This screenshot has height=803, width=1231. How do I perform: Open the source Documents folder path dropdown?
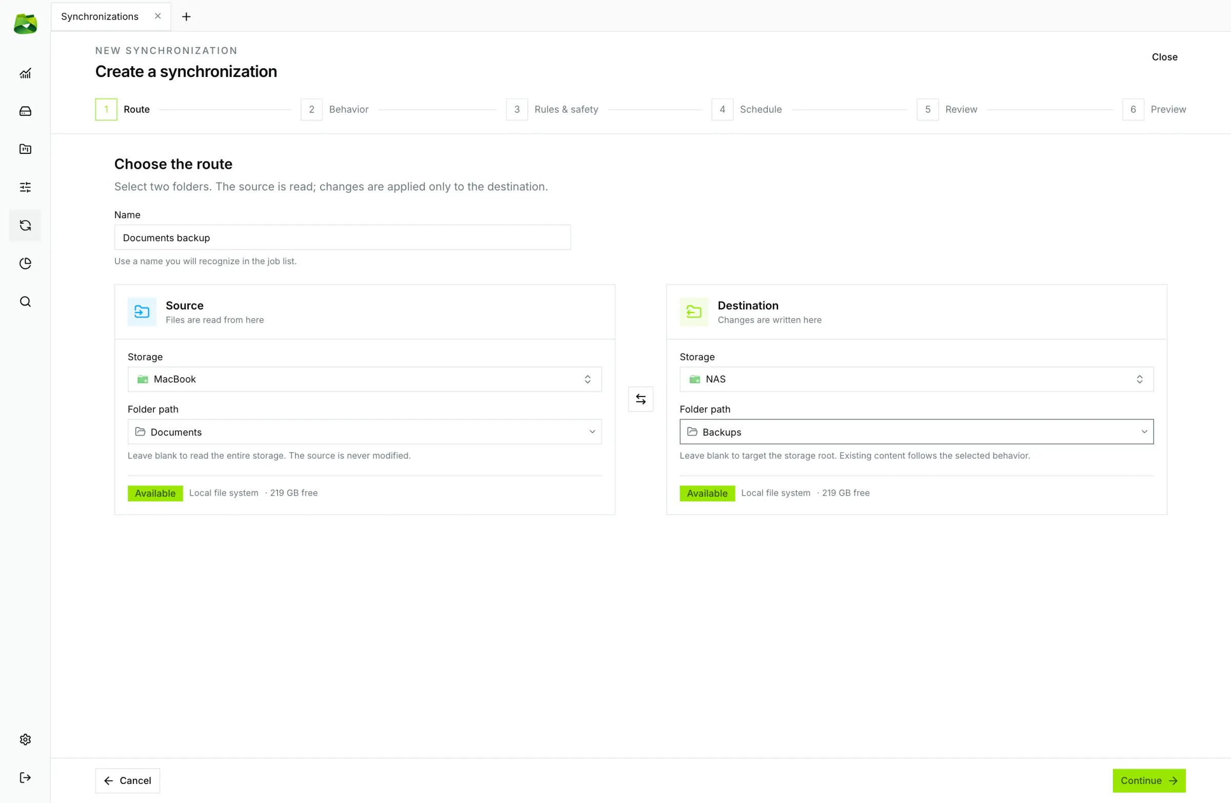(x=365, y=432)
